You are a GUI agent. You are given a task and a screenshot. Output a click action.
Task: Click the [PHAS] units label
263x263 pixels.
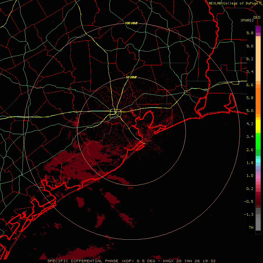[247, 20]
